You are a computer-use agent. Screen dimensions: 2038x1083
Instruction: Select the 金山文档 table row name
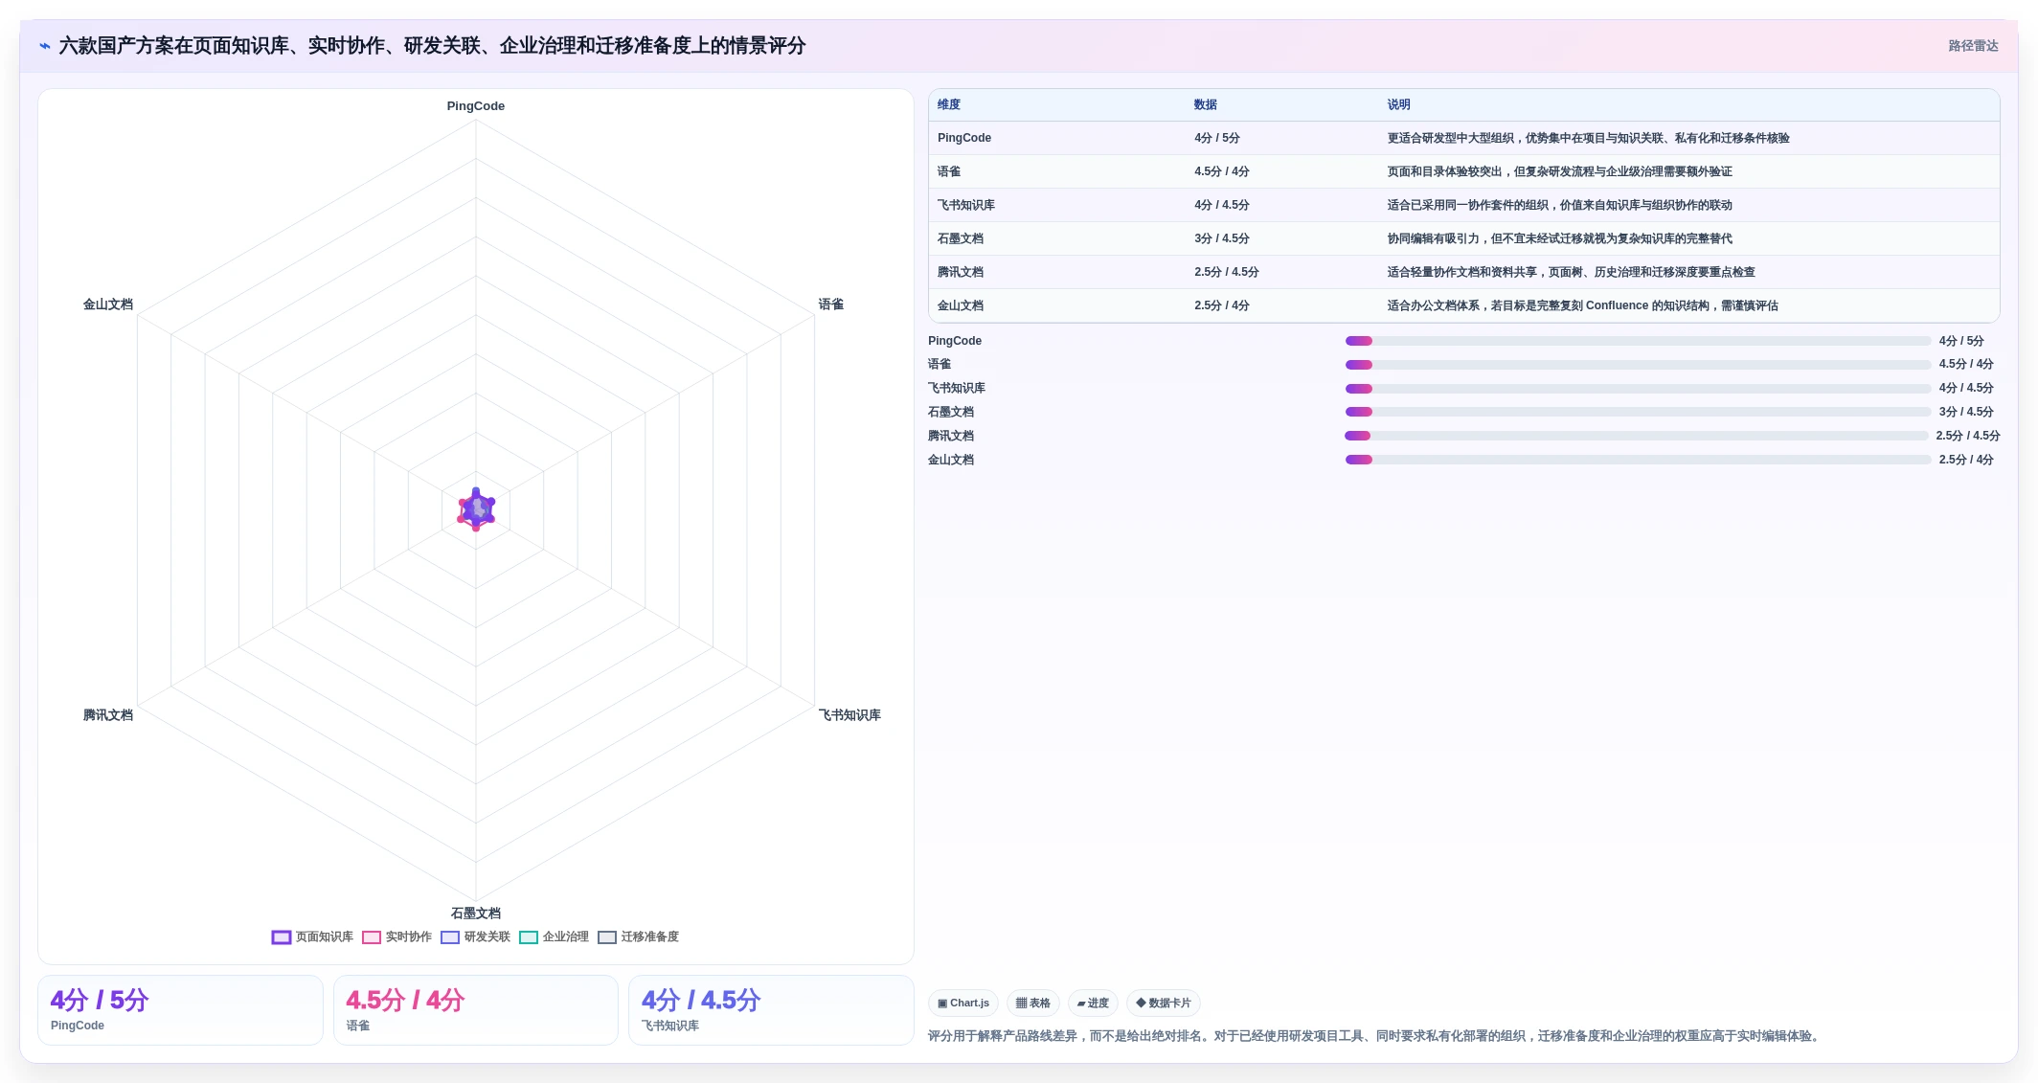click(x=961, y=305)
